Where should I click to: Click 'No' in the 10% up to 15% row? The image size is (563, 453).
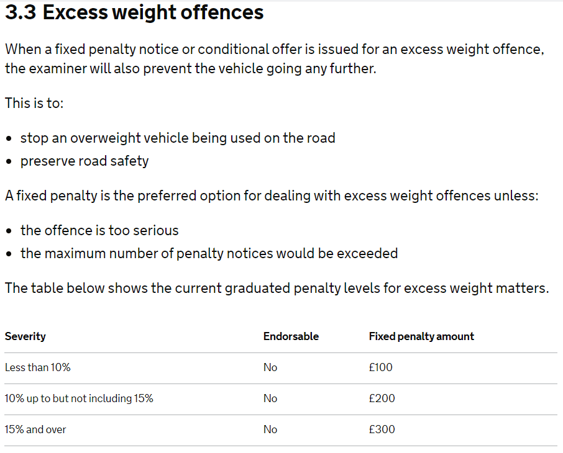tap(270, 398)
